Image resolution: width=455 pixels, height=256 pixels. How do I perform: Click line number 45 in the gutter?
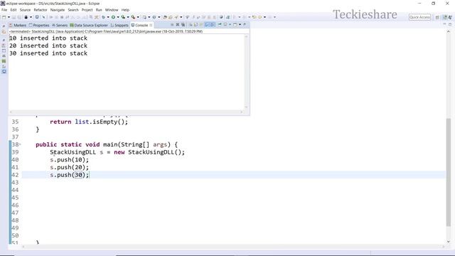point(15,198)
